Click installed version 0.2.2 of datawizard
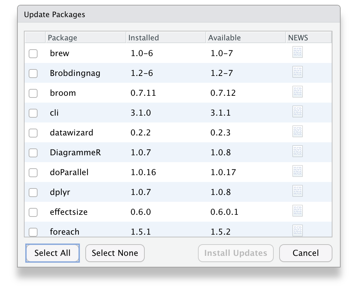Image resolution: width=357 pixels, height=288 pixels. 141,133
